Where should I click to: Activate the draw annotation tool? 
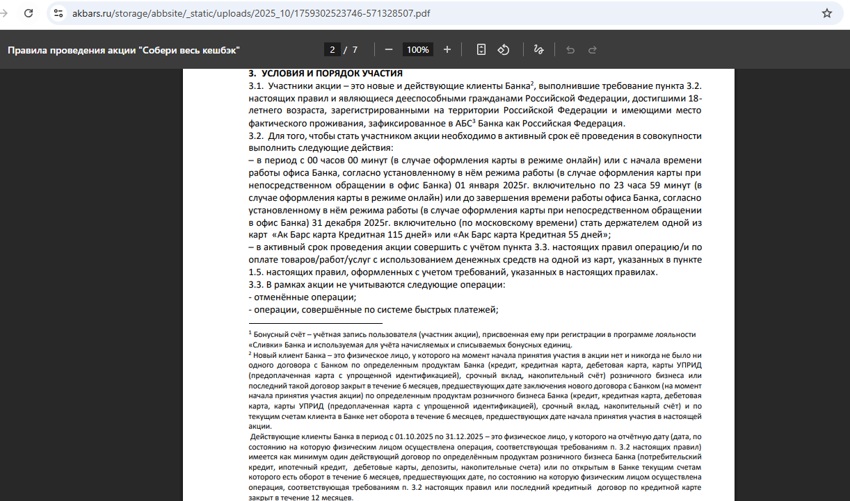coord(538,50)
